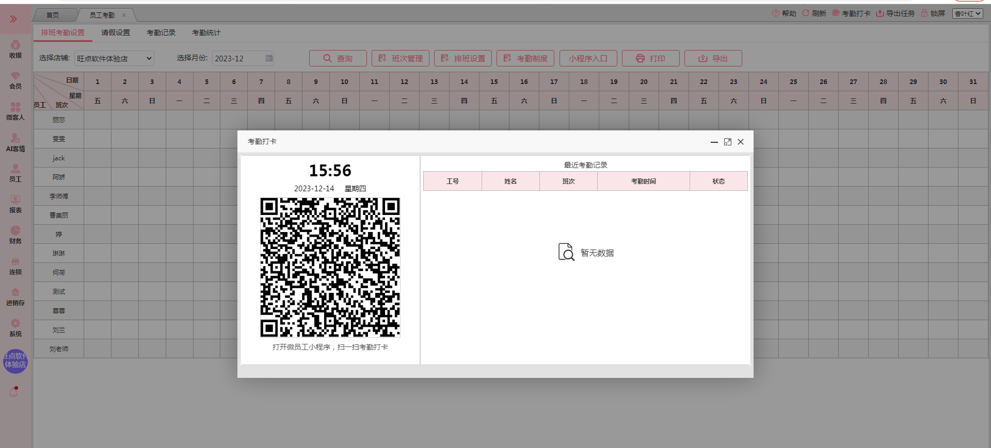The width and height of the screenshot is (991, 448).
Task: Open the 进销存 inventory module
Action: [x=15, y=297]
